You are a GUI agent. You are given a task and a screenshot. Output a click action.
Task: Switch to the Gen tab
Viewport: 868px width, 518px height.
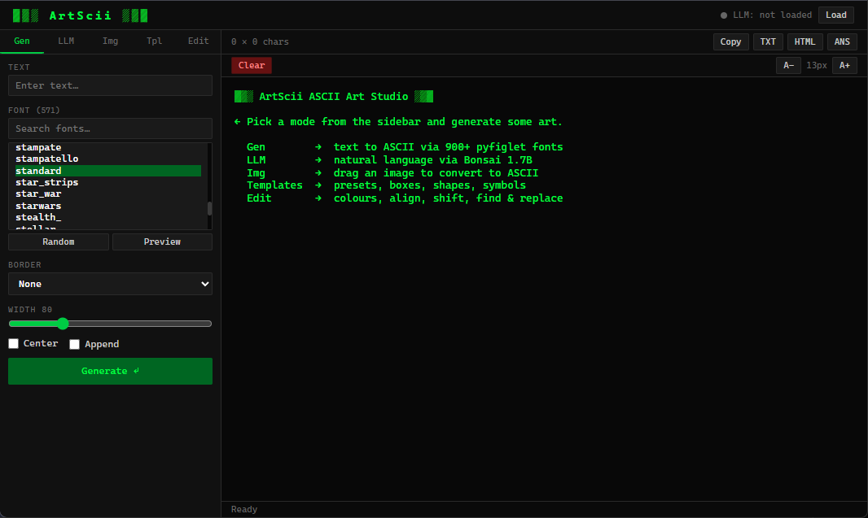(22, 41)
